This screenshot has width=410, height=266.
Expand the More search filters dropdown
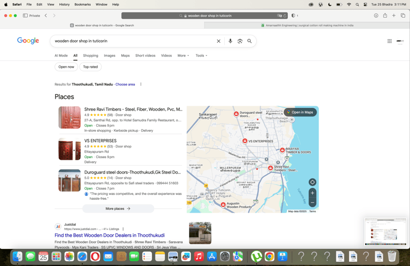(183, 56)
